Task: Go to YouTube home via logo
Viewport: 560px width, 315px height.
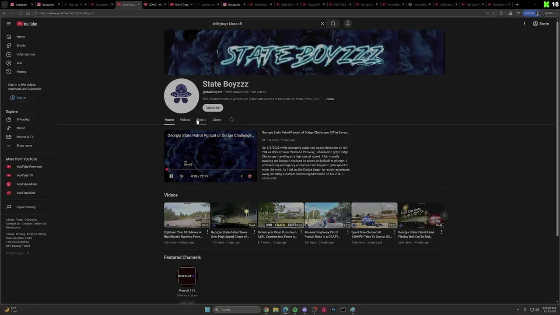Action: click(27, 24)
